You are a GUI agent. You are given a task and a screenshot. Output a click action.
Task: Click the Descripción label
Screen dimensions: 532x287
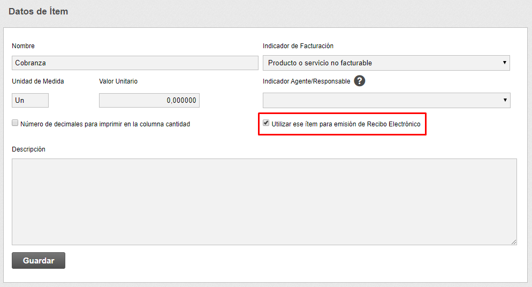click(x=28, y=149)
